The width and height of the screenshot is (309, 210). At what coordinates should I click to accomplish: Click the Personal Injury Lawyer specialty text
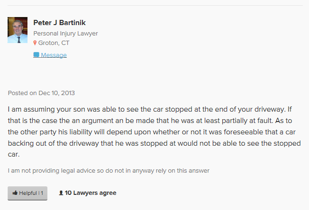[65, 34]
